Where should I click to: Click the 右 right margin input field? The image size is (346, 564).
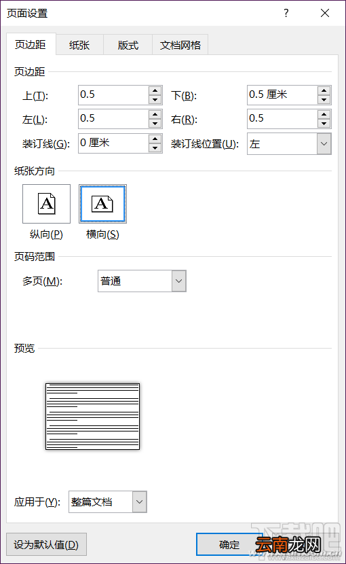282,119
